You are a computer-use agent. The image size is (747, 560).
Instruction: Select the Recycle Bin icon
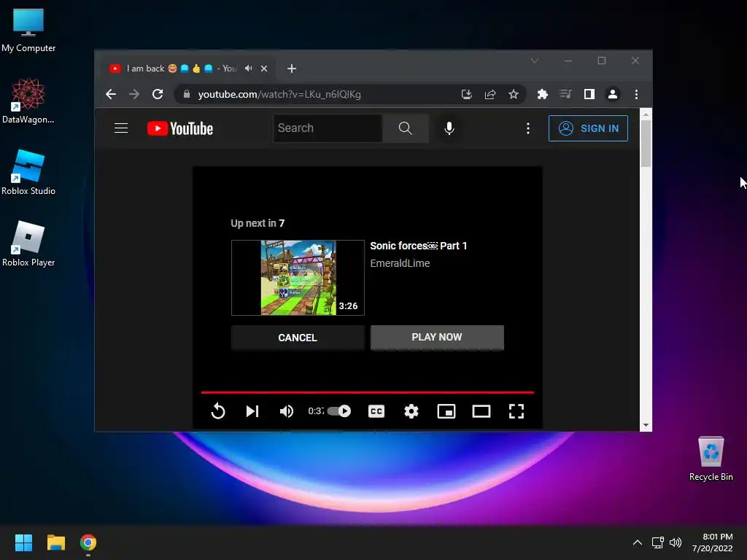point(711,459)
